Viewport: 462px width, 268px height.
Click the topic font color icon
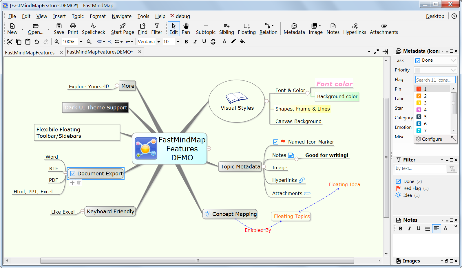[x=224, y=41]
